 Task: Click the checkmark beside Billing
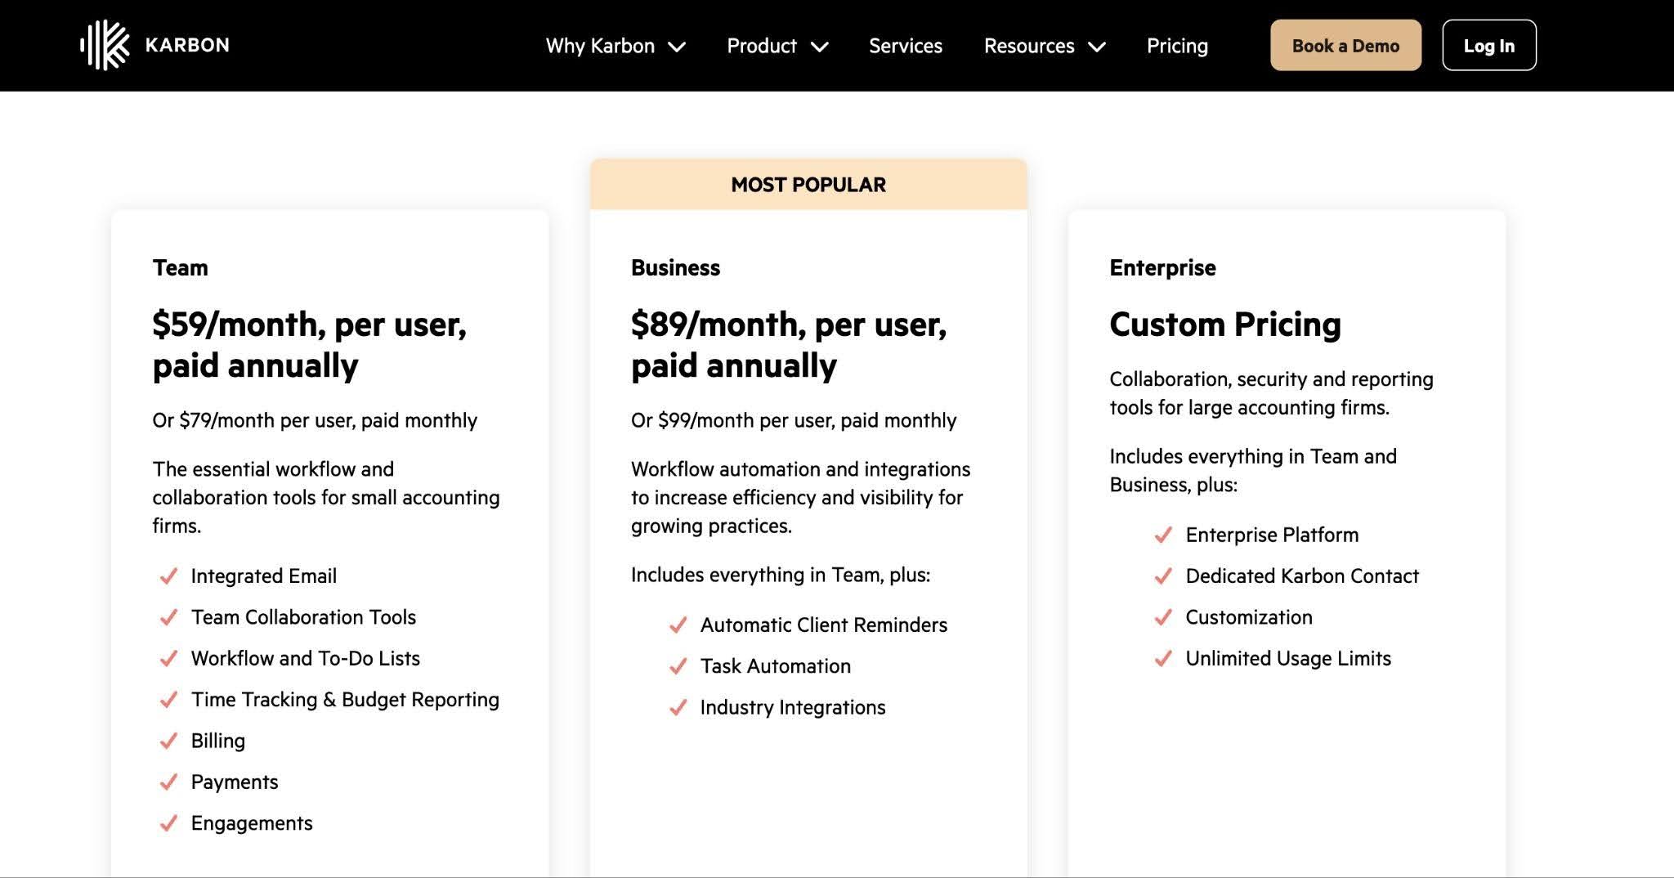(168, 741)
